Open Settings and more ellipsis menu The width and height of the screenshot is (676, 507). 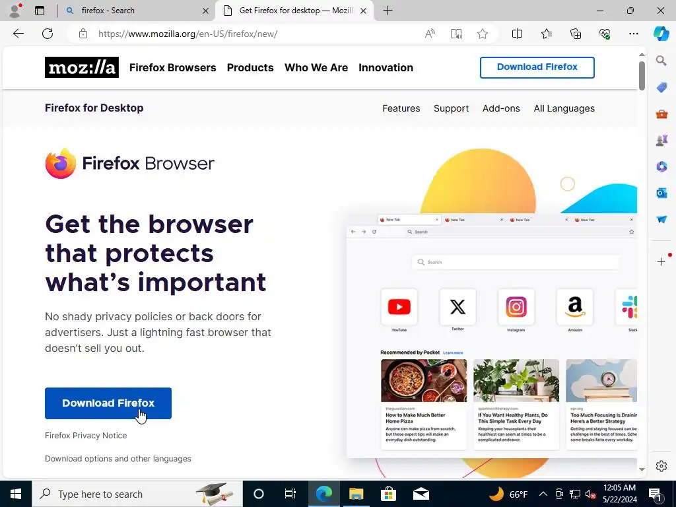tap(633, 34)
